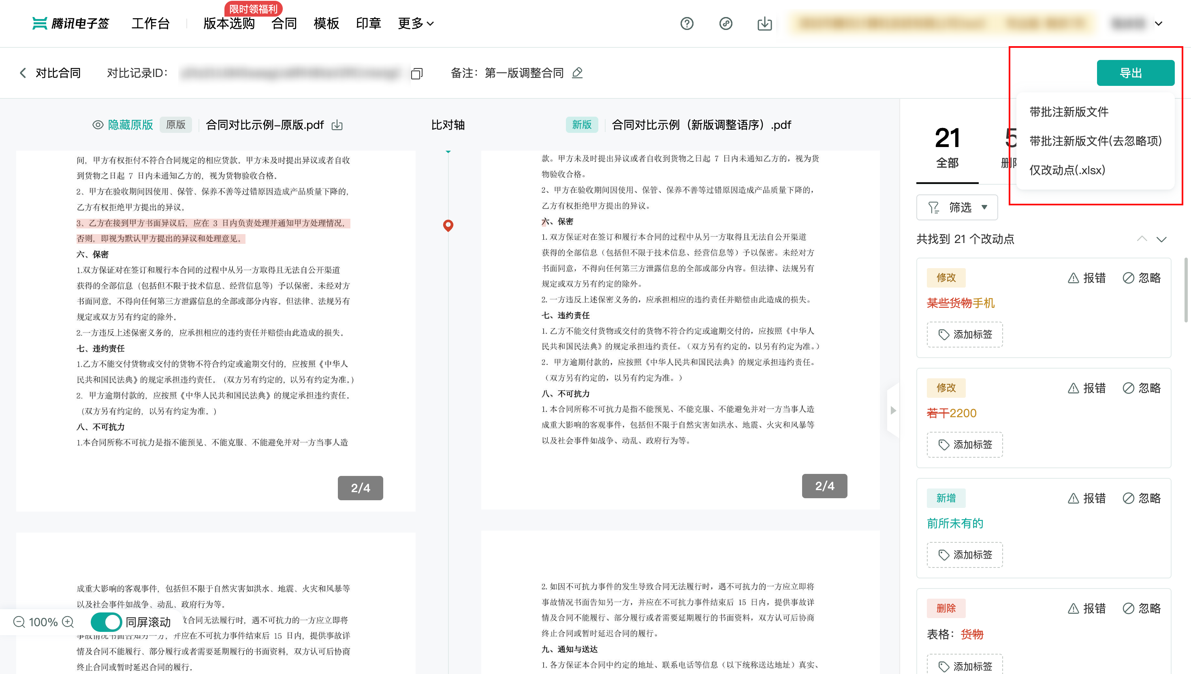Select 仅改动点(.xlsx) export option
The width and height of the screenshot is (1191, 674).
tap(1067, 170)
